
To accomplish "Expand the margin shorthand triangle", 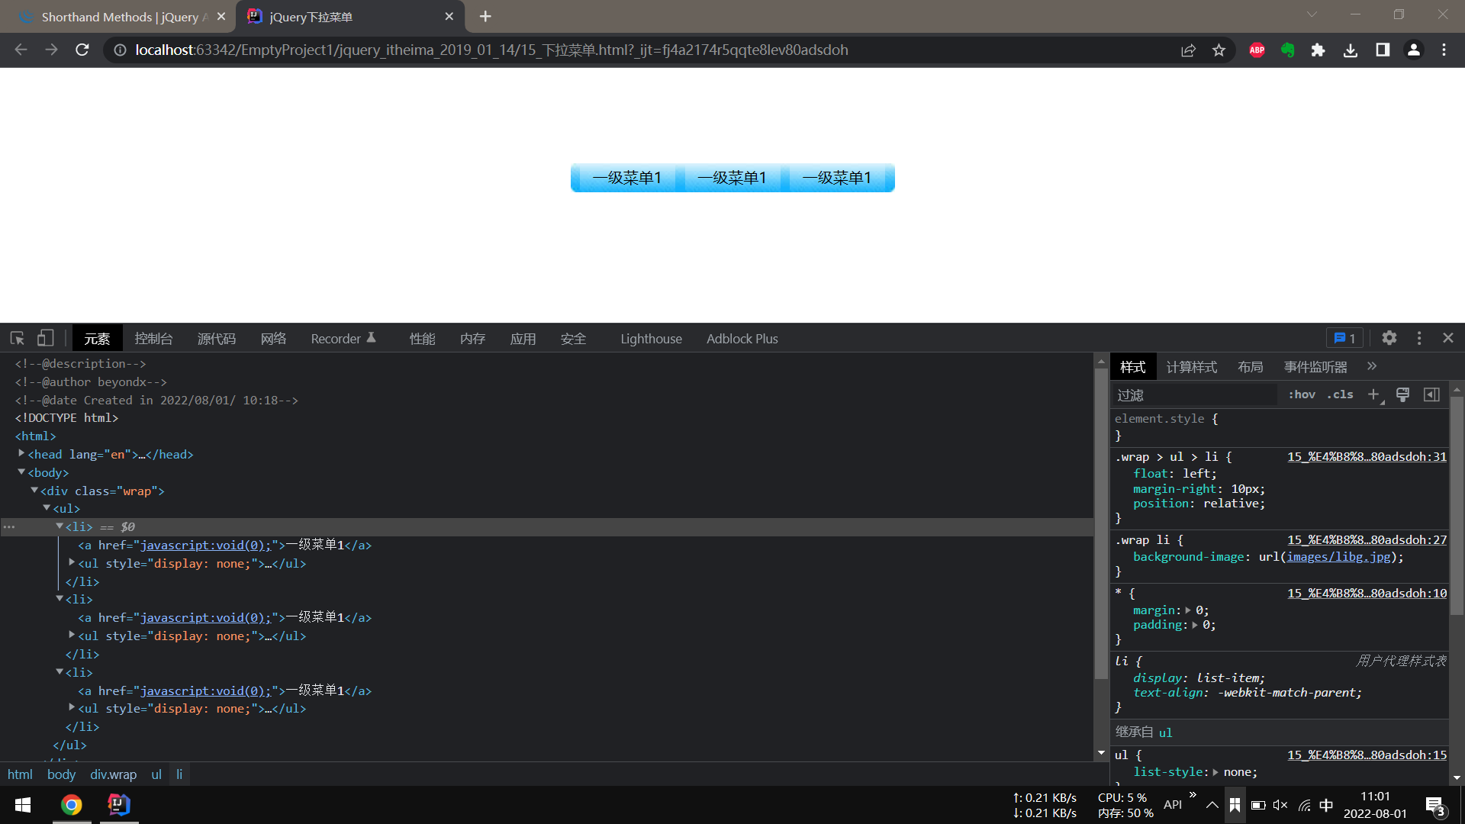I will point(1188,610).
